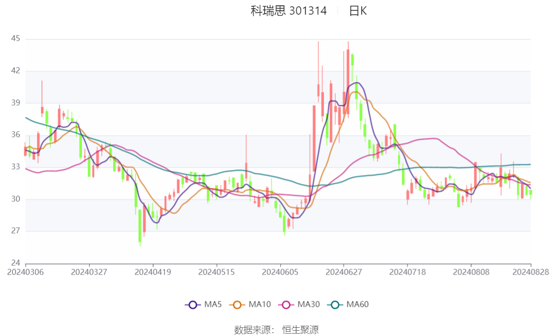553x336 pixels.
Task: Click the x-axis date 20240808
Action: click(x=471, y=272)
